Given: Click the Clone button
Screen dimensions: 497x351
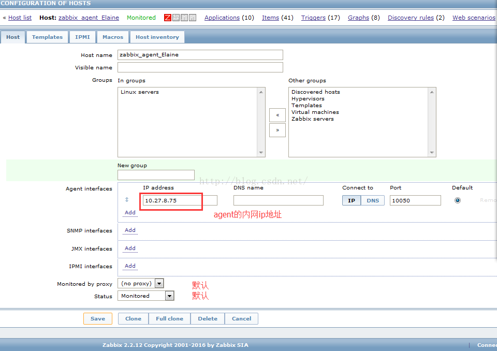Looking at the screenshot, I should tap(133, 319).
